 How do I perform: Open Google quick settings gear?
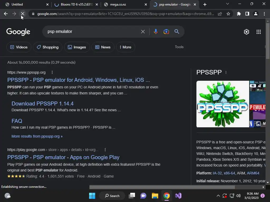[x=247, y=32]
